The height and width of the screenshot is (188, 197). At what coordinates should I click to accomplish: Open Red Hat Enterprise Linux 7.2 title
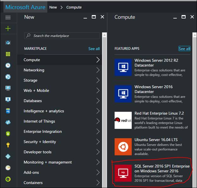click(x=159, y=113)
